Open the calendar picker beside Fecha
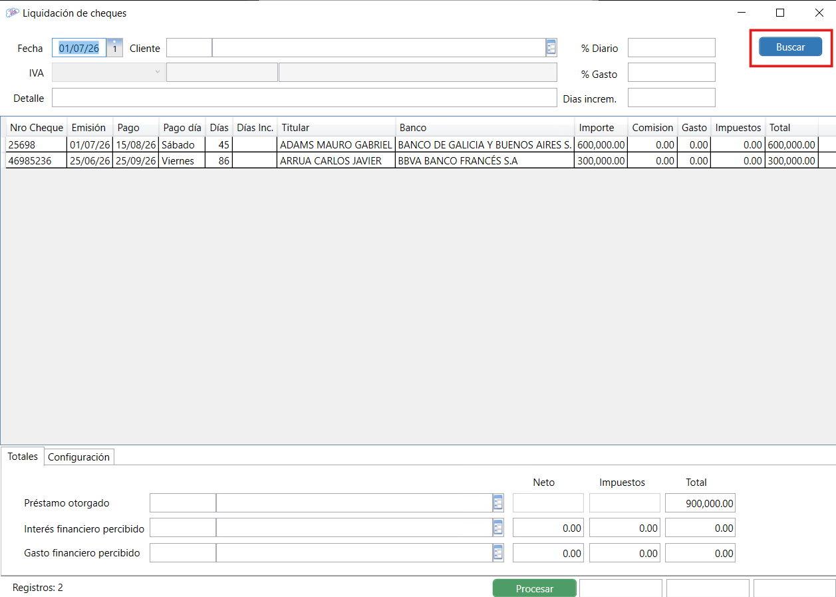836x597 pixels. (114, 48)
